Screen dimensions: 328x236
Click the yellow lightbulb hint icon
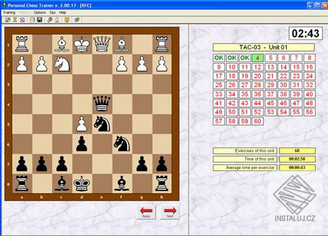(x=67, y=20)
